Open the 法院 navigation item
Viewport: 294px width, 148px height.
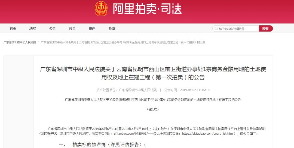click(33, 29)
